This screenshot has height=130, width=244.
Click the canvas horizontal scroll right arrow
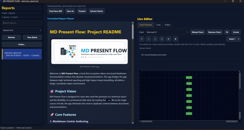(238, 121)
